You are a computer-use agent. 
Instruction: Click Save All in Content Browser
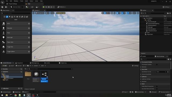(x=19, y=66)
